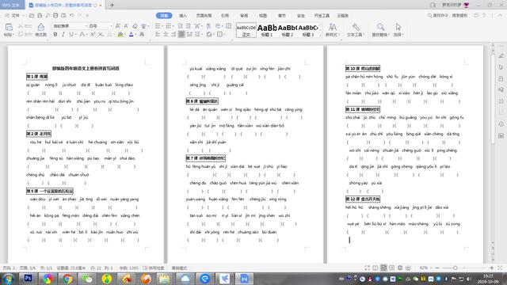Expand the numbered list dropdown
The image size is (507, 285).
(173, 26)
